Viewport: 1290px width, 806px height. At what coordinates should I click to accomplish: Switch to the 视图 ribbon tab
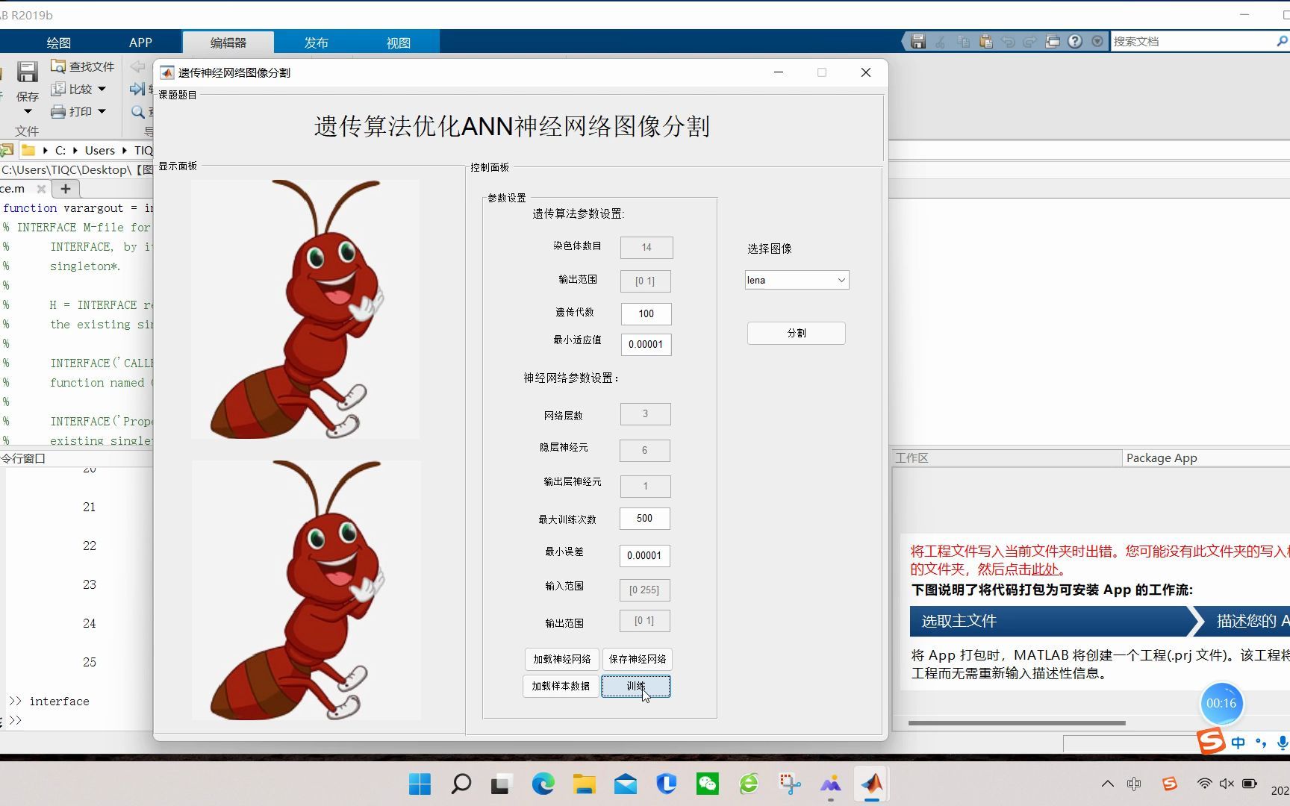[x=398, y=43]
